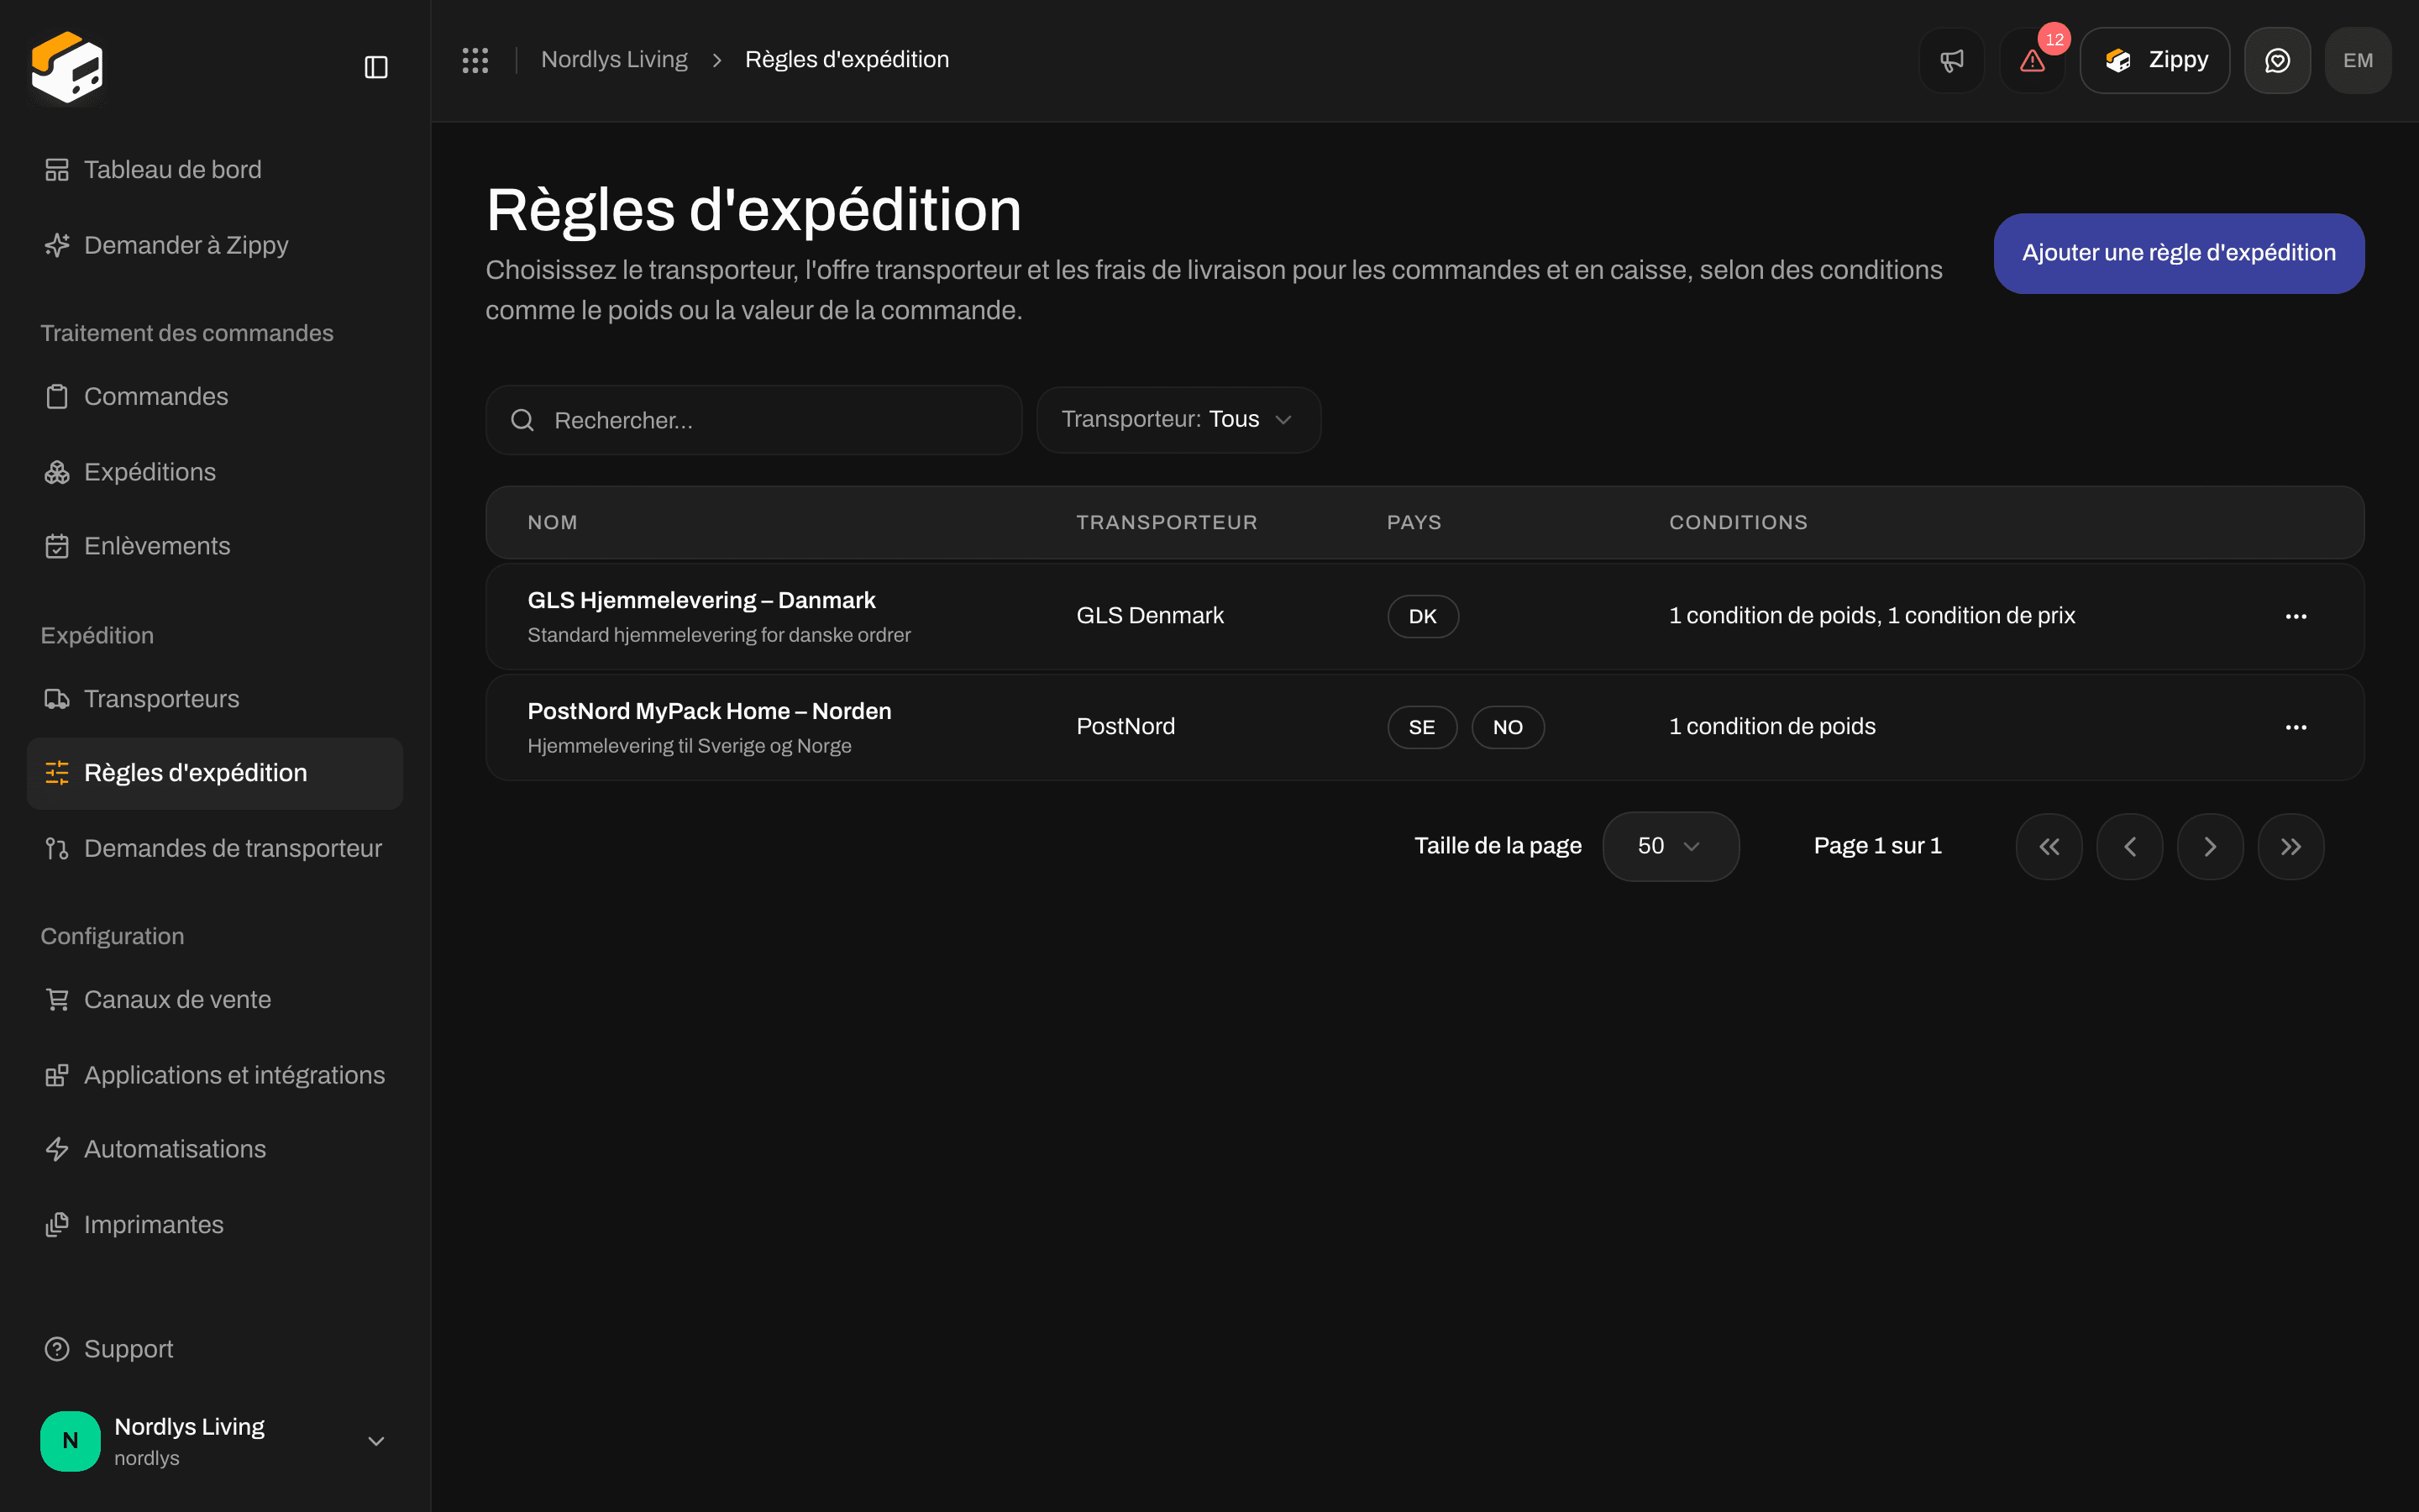Jump to the last page arrow
The width and height of the screenshot is (2419, 1512).
pyautogui.click(x=2291, y=846)
